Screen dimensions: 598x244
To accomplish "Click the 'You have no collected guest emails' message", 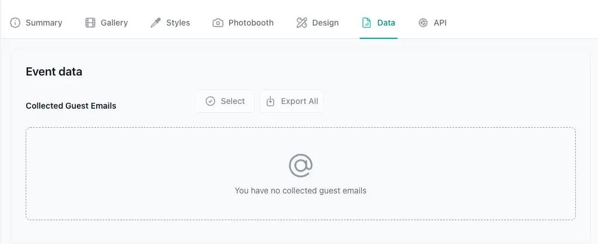I will coord(301,191).
